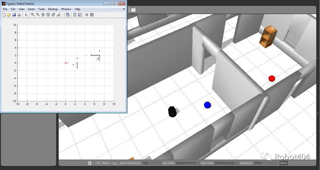
Task: Select the Brush data tool
Action: [58, 15]
